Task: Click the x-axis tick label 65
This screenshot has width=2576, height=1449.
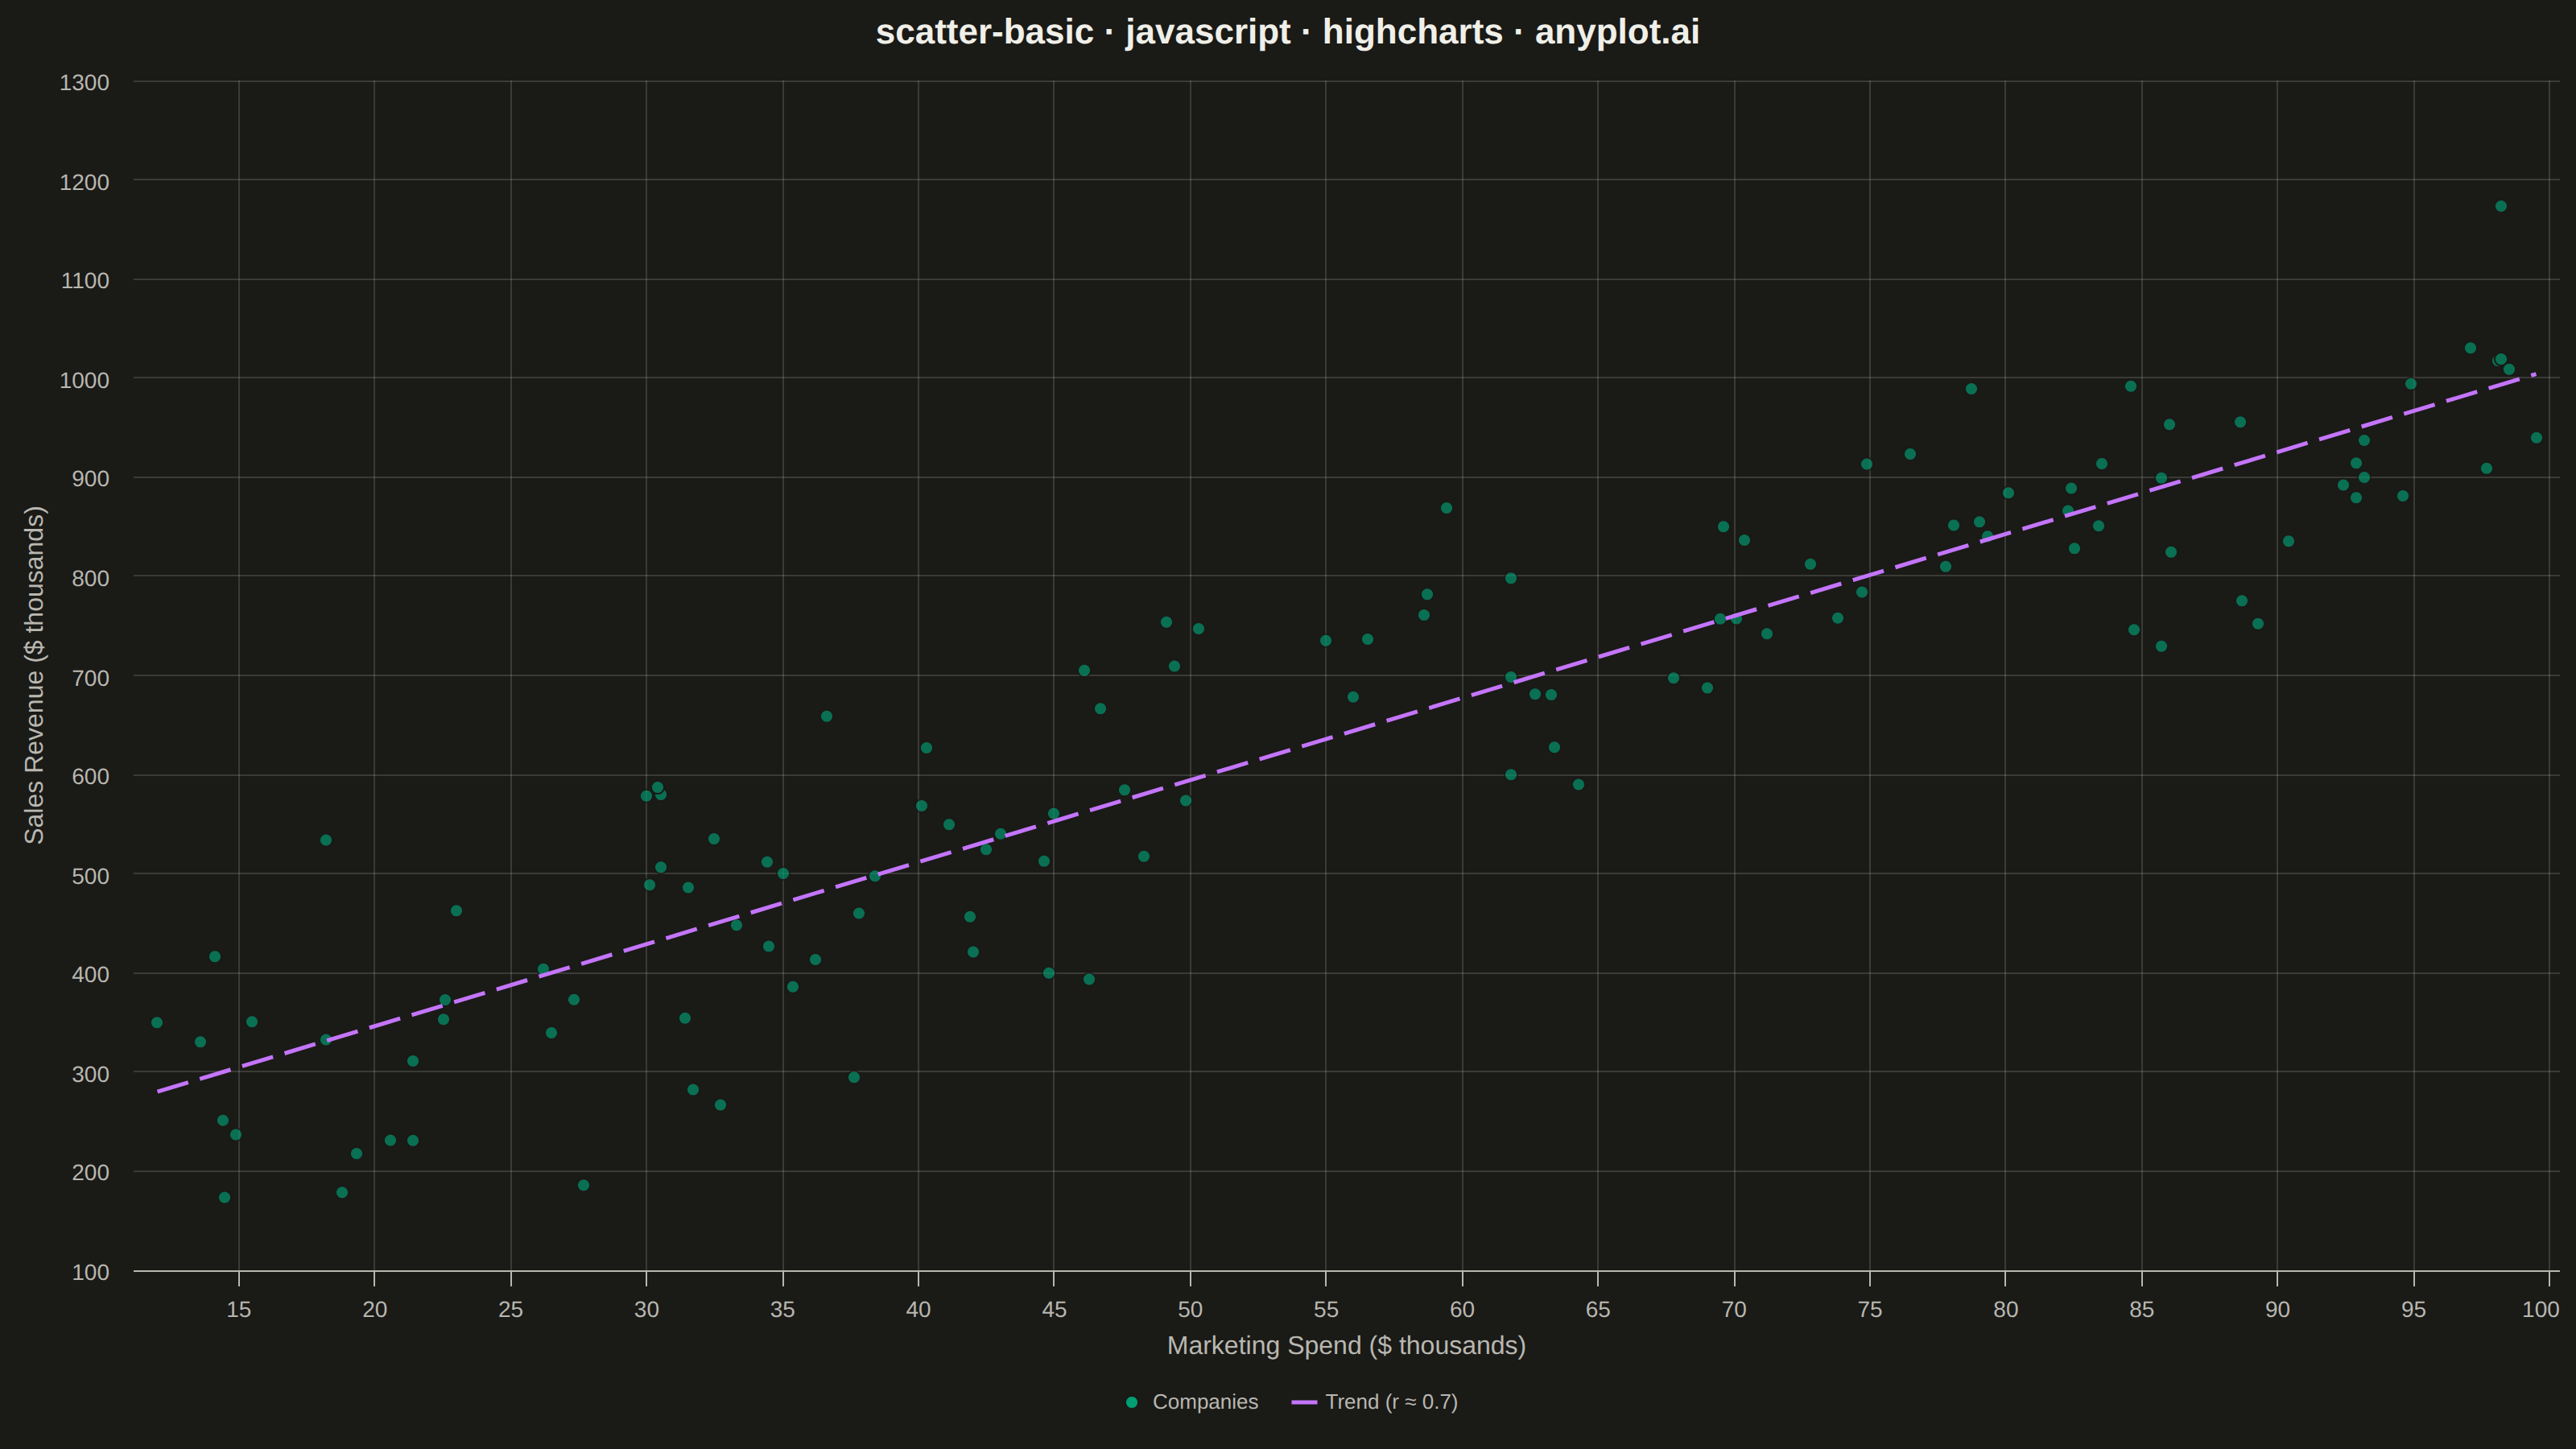Action: (1598, 1309)
